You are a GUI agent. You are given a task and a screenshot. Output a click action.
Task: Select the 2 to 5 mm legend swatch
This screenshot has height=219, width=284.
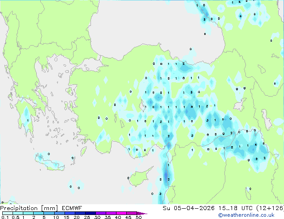(x=39, y=213)
